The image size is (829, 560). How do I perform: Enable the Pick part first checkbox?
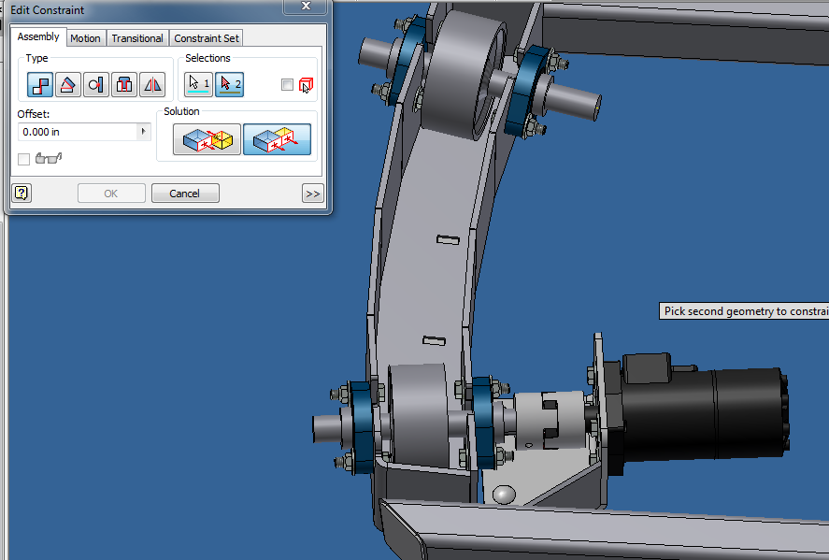point(287,84)
